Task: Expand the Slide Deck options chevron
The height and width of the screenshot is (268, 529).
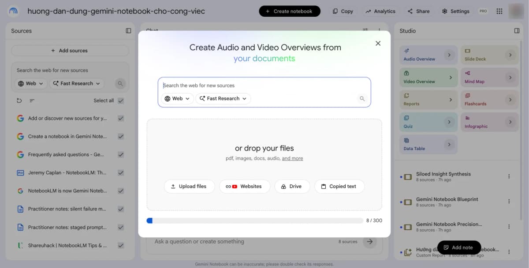Action: [510, 55]
